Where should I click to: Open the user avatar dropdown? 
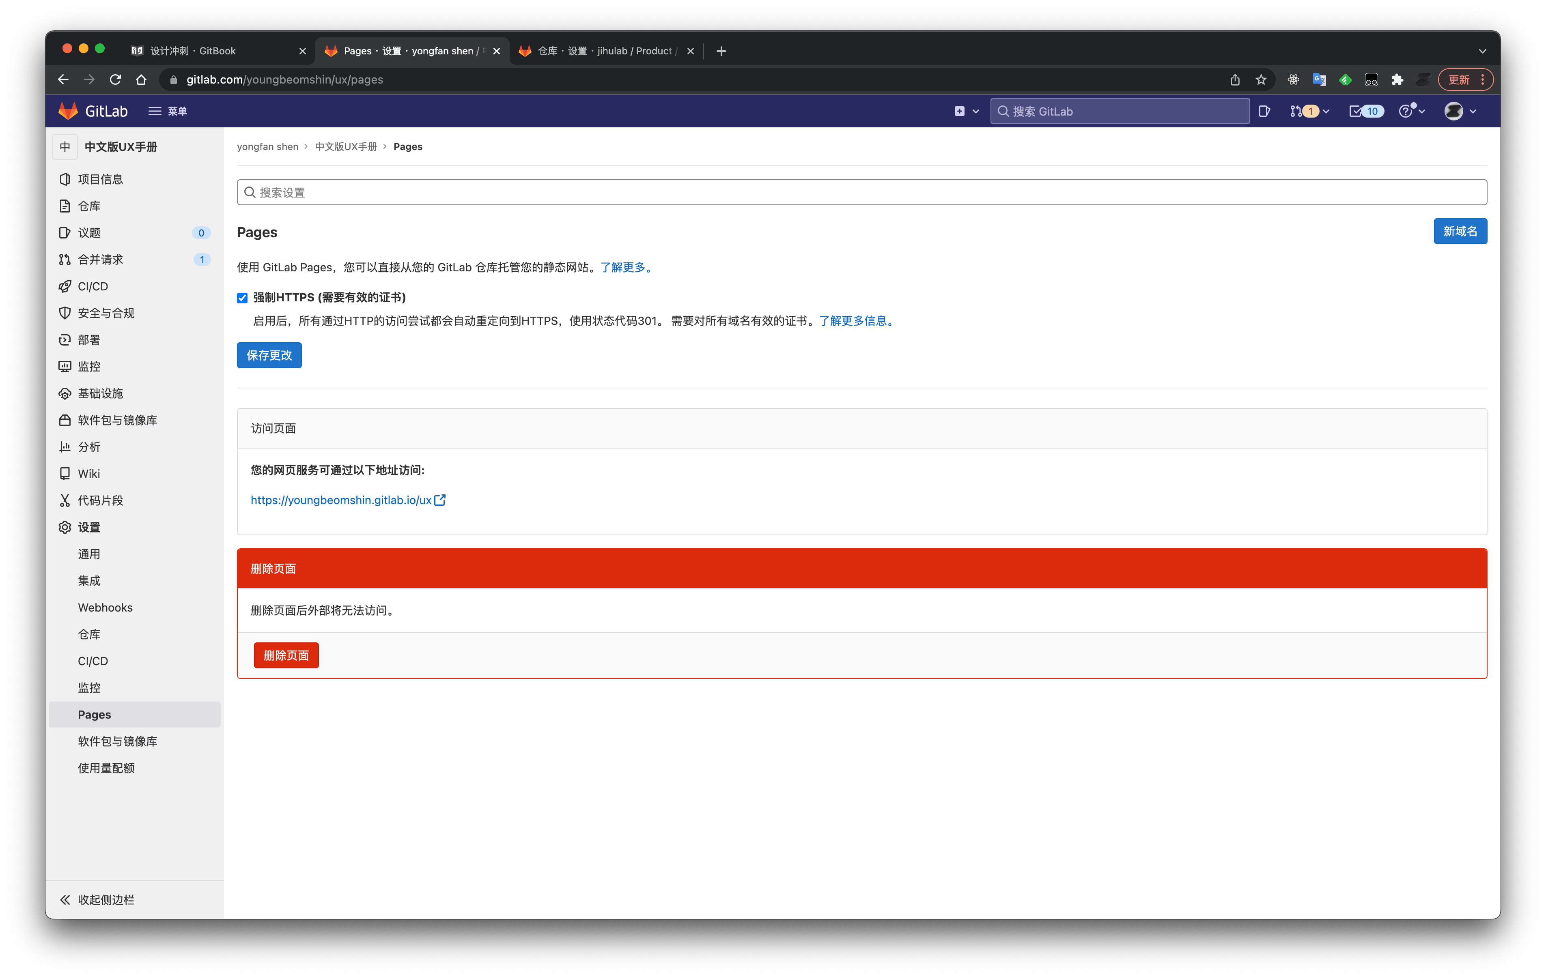1459,111
